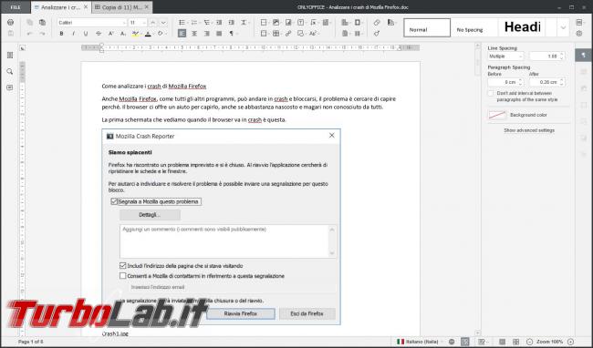593x348 pixels.
Task: Click the Copy Style paintbrush icon
Action: tap(377, 34)
